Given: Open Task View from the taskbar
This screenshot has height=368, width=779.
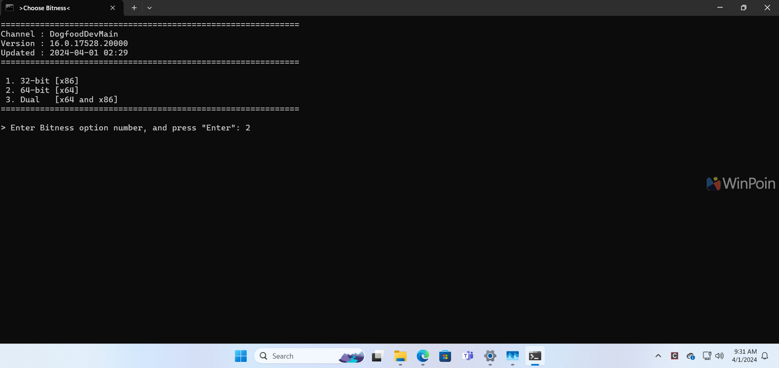Looking at the screenshot, I should pos(378,356).
